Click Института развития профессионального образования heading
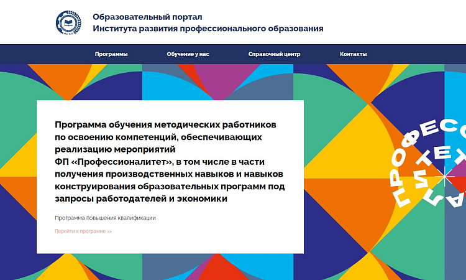The width and height of the screenshot is (466, 280). tap(208, 29)
